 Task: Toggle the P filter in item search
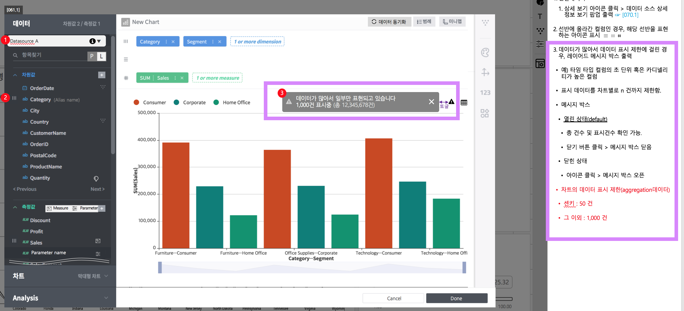pos(92,56)
